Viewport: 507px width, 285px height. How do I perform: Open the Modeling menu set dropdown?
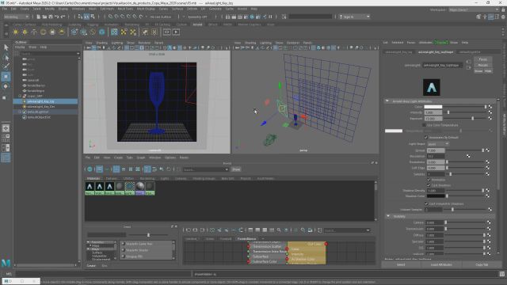point(16,17)
